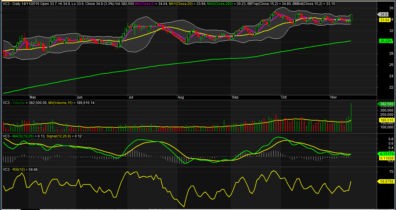This screenshot has width=396, height=210.
Task: Click the Sep marker on the date axis
Action: click(235, 97)
